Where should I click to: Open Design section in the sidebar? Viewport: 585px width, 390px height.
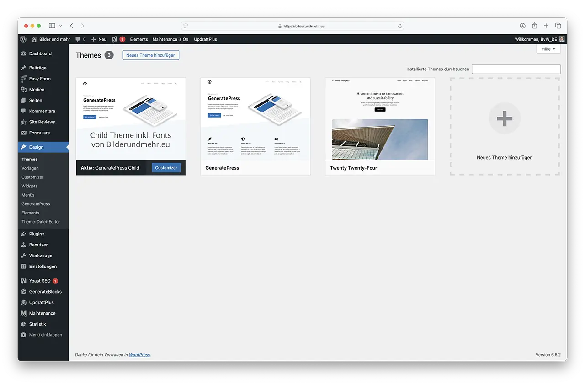(43, 147)
